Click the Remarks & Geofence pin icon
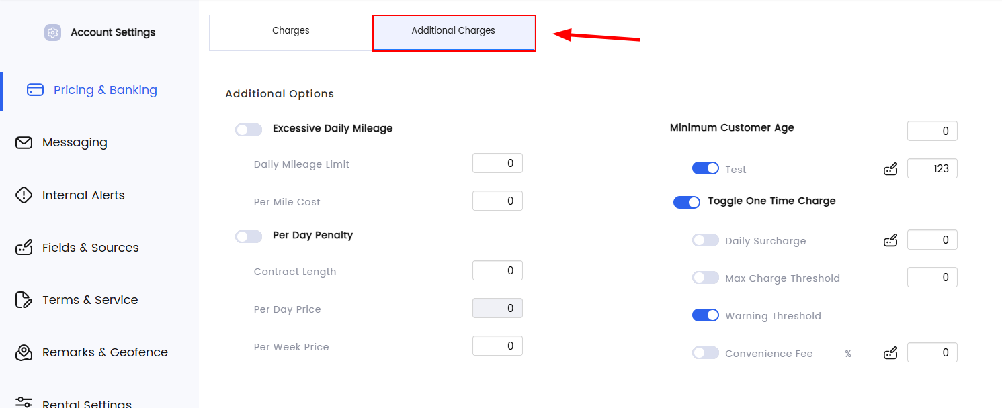 24,352
